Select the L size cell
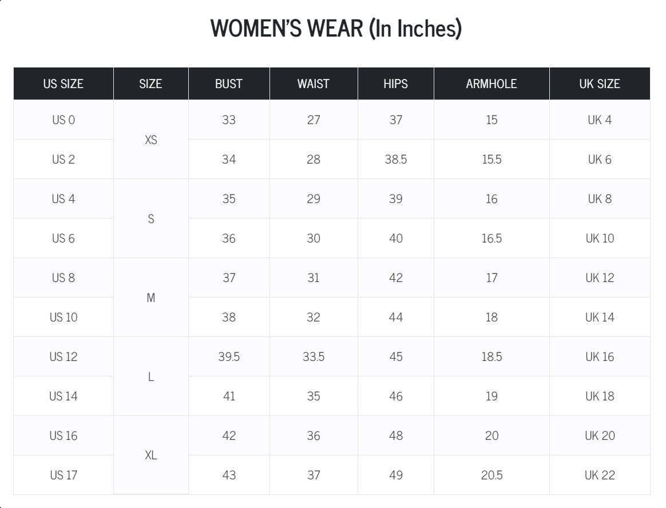Viewport: 666px width, 508px height. pos(151,376)
